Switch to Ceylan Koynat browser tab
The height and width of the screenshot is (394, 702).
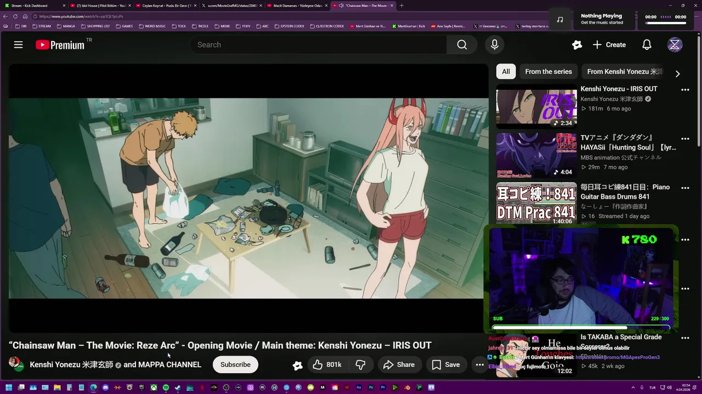pos(166,5)
